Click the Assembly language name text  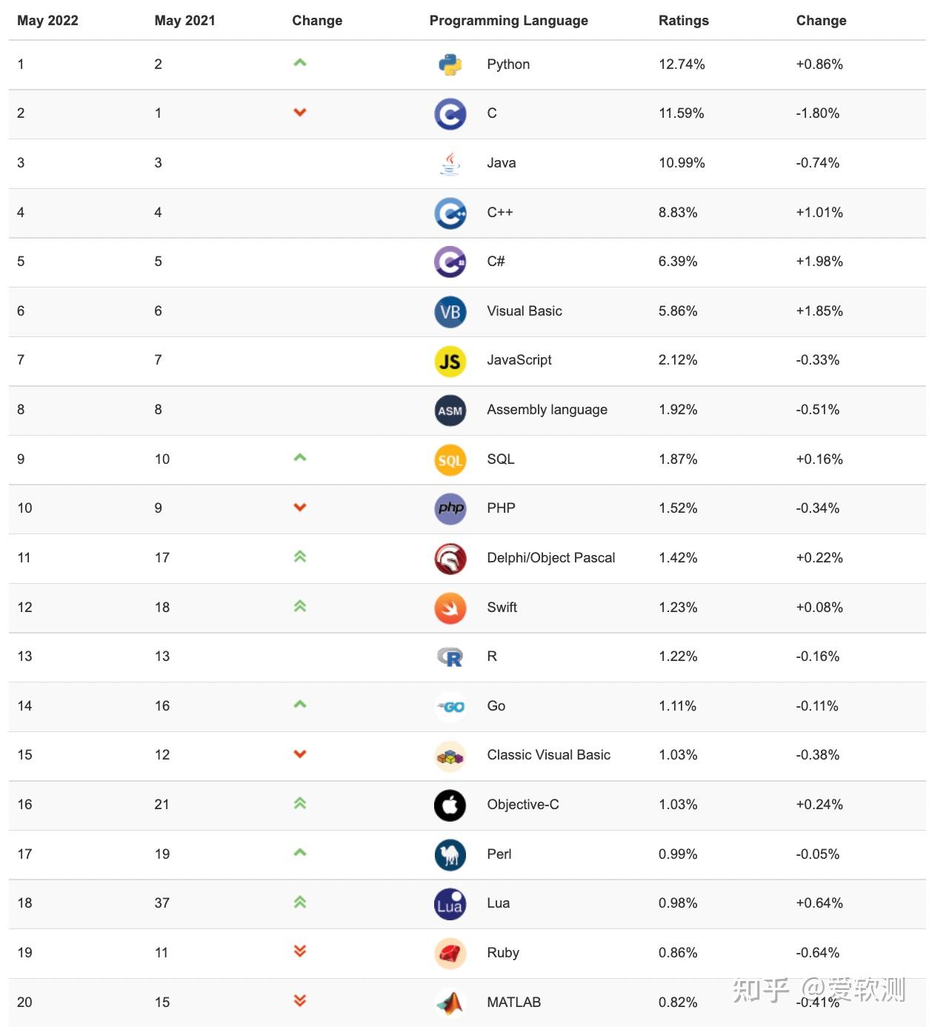(547, 410)
